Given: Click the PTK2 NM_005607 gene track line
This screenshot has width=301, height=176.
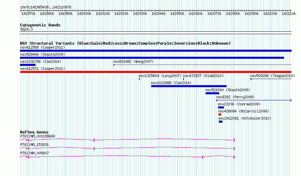Looking at the screenshot, I should (127, 156).
